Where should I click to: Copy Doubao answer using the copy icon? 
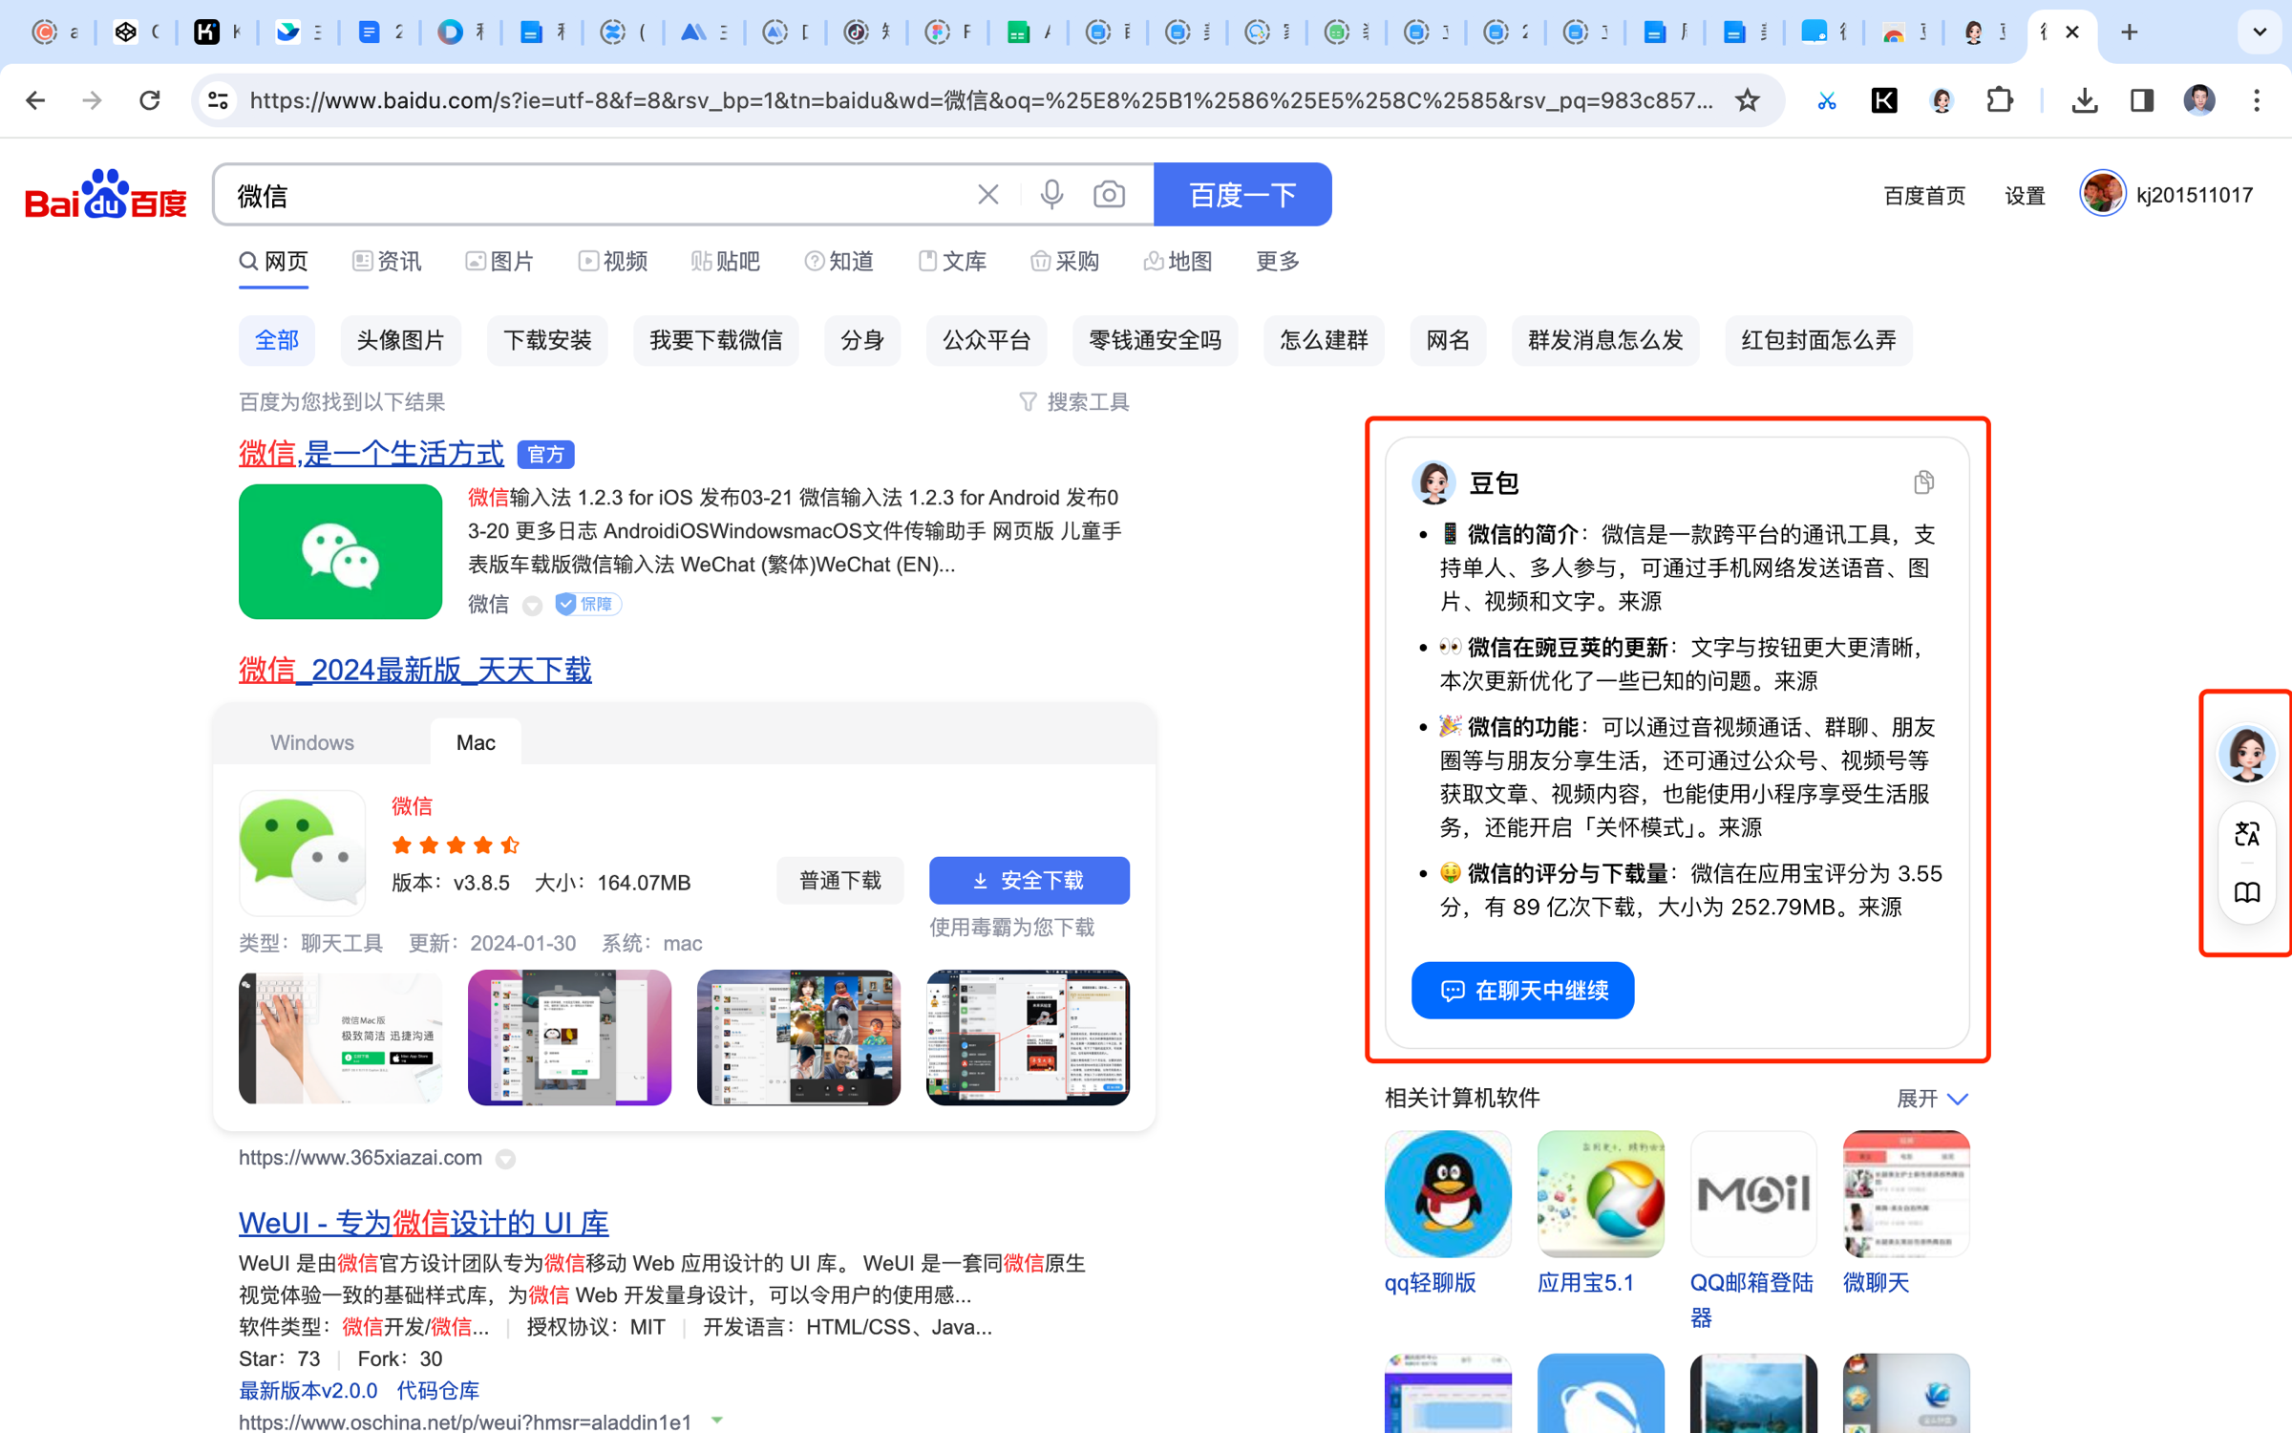(1923, 482)
